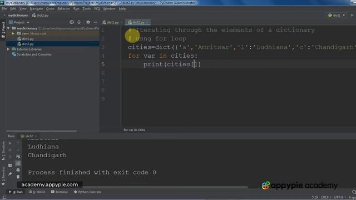The height and width of the screenshot is (200, 356).
Task: Open dict2 run configuration dropdown
Action: click(337, 15)
